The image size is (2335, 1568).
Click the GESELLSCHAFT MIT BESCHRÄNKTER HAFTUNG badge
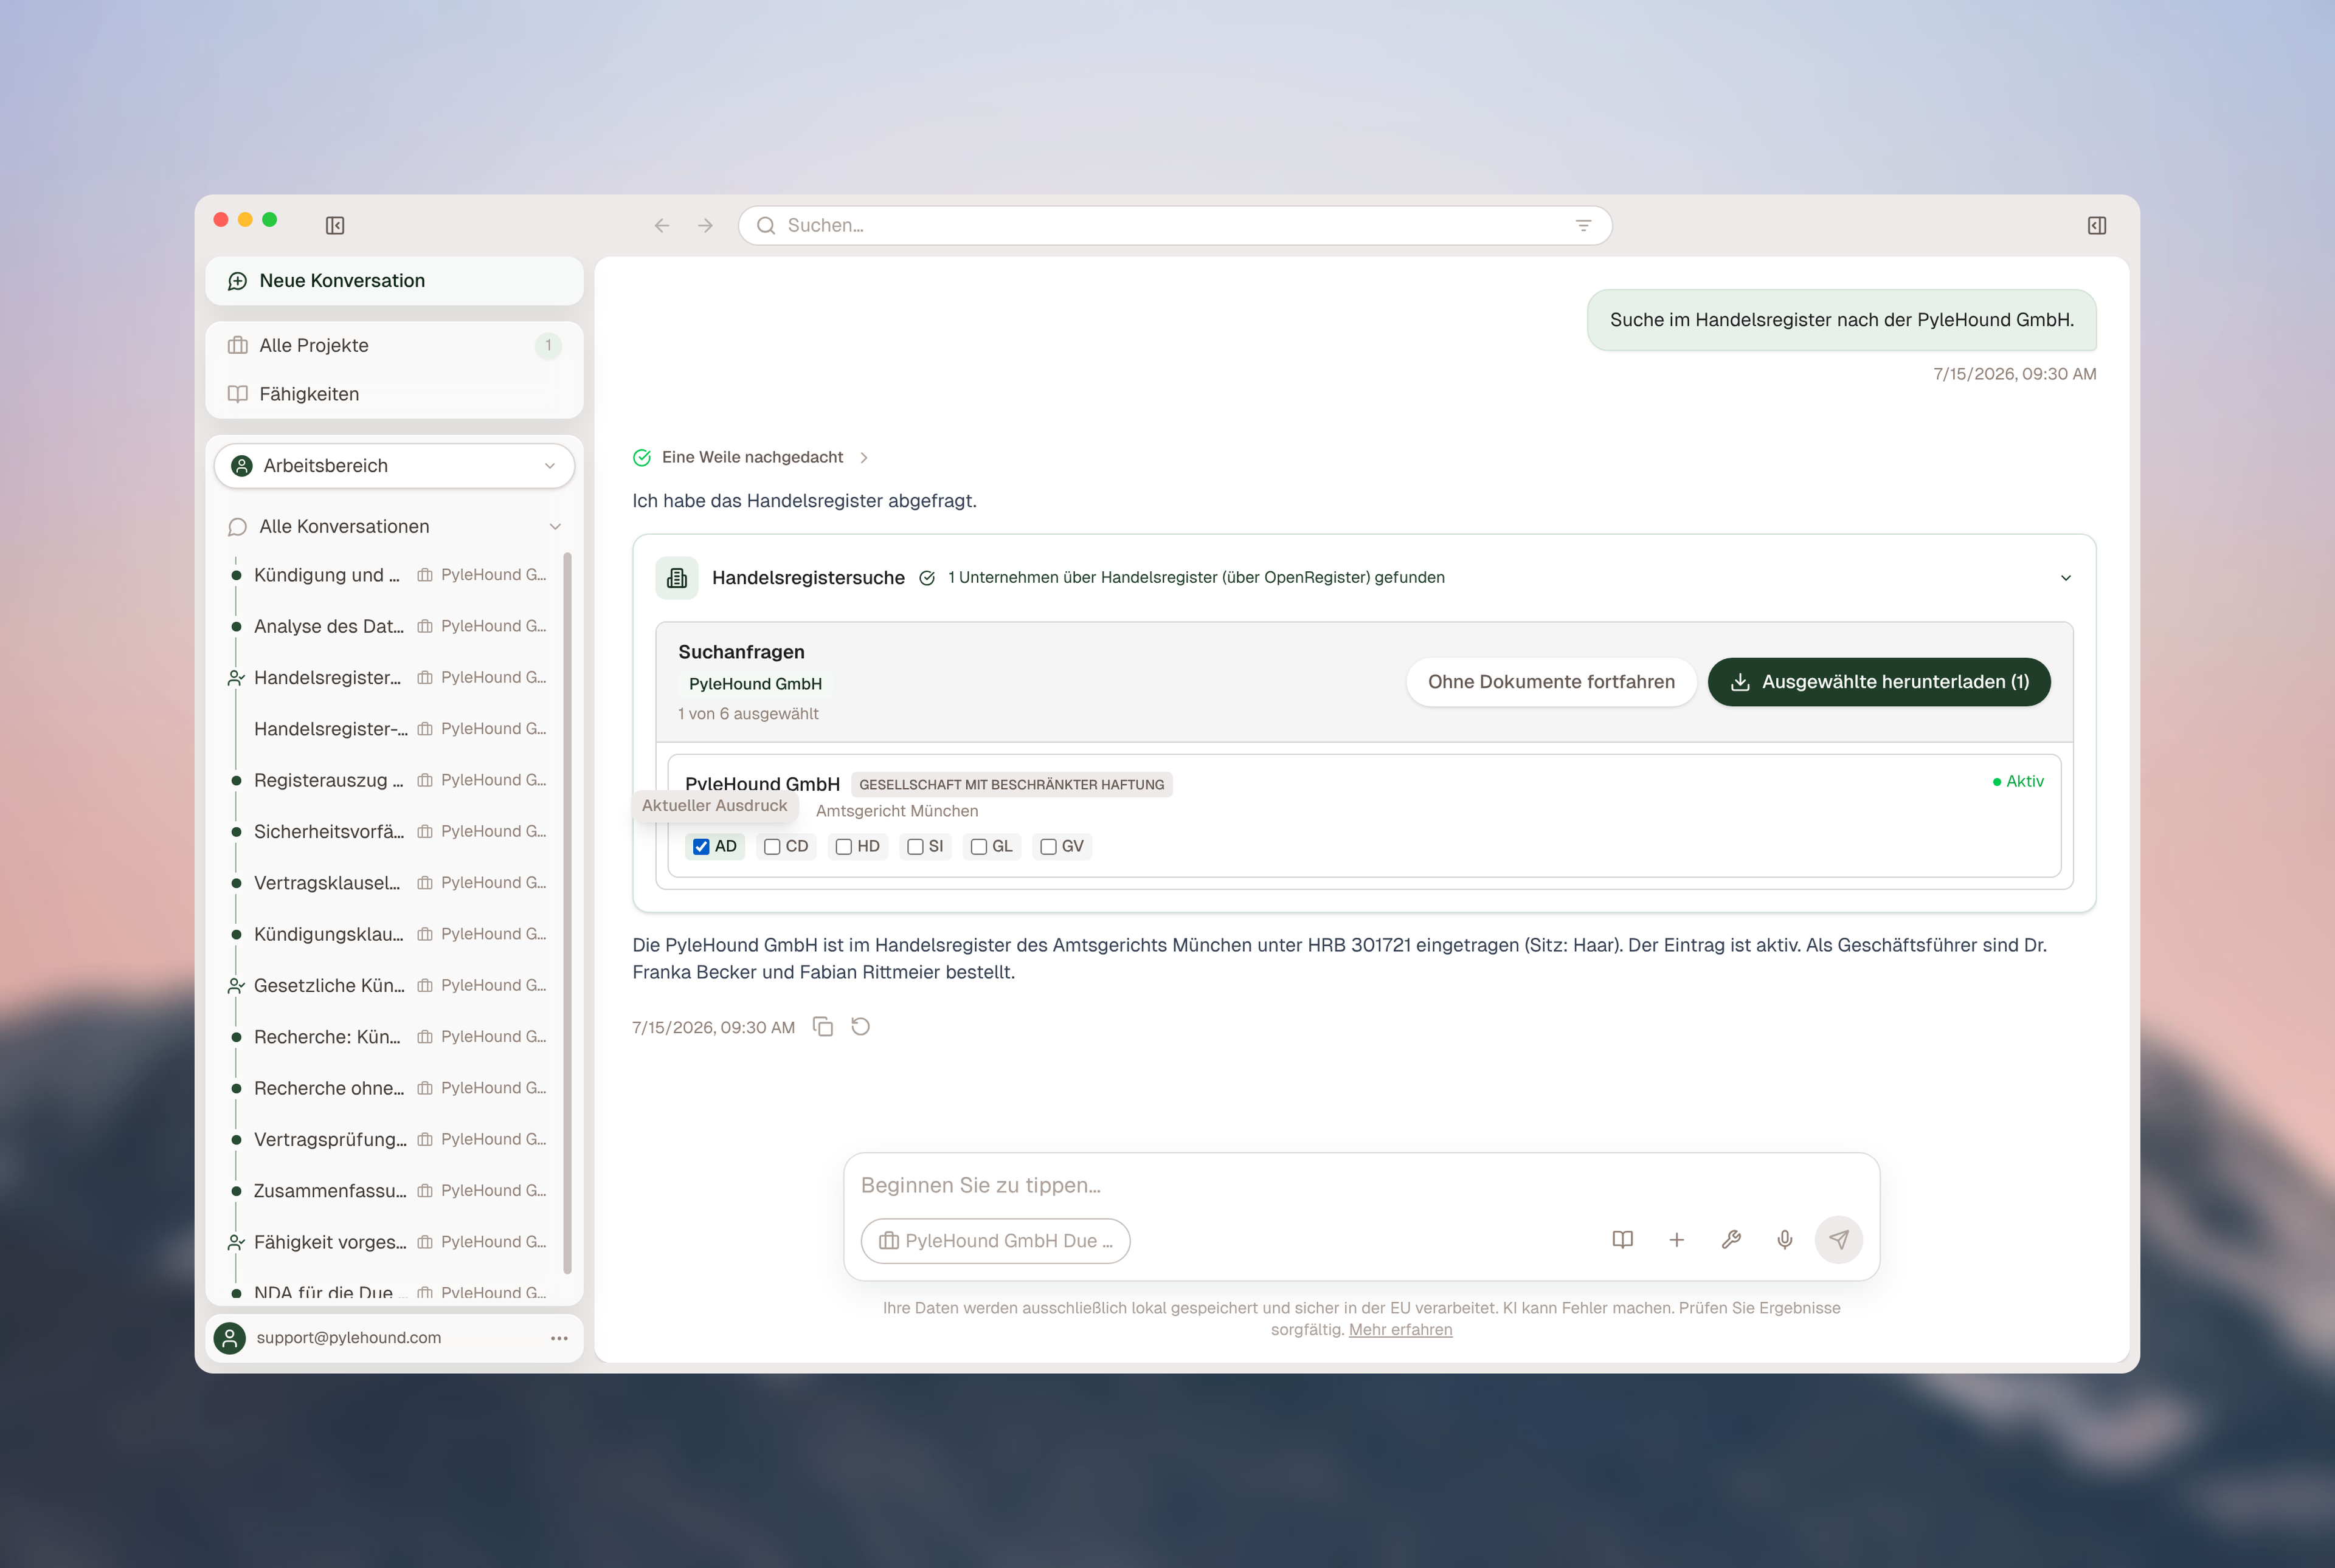click(1011, 785)
